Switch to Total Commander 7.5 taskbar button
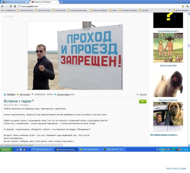 [x=43, y=150]
